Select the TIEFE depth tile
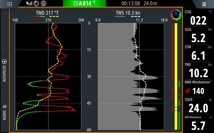This screenshot has height=133, width=214. point(198,106)
